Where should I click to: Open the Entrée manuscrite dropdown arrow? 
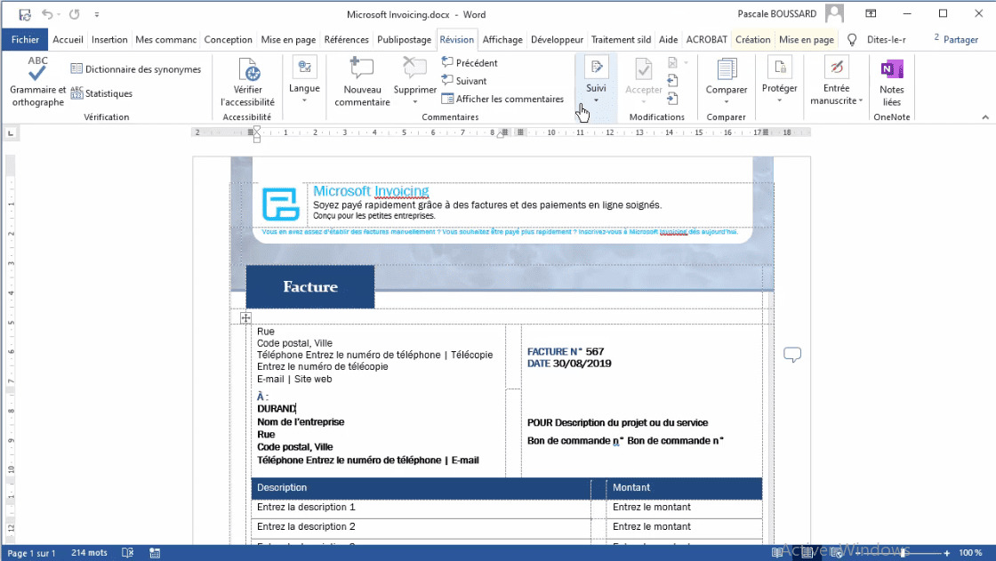point(861,101)
